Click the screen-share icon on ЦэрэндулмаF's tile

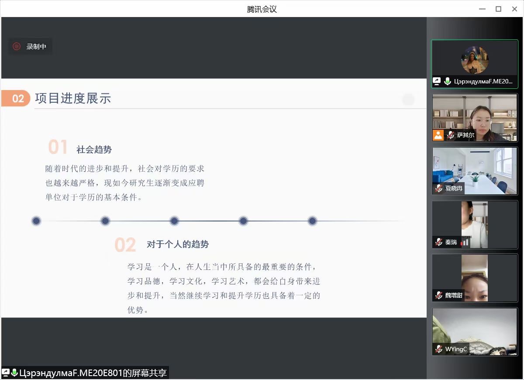[x=437, y=81]
